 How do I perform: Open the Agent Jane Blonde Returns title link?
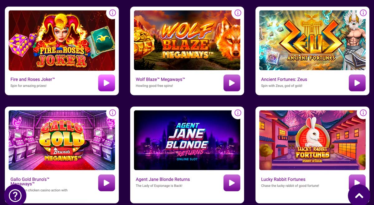click(163, 179)
